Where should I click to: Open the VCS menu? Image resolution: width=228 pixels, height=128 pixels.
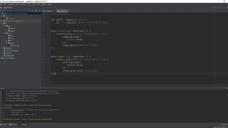click(x=38, y=4)
